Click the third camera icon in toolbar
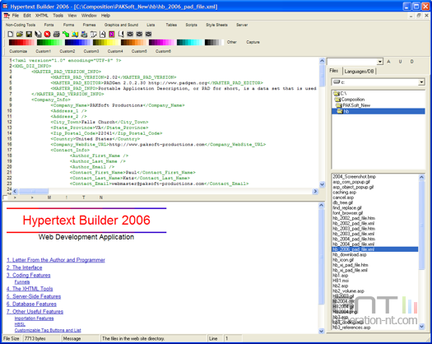The width and height of the screenshot is (432, 344). coord(148,35)
